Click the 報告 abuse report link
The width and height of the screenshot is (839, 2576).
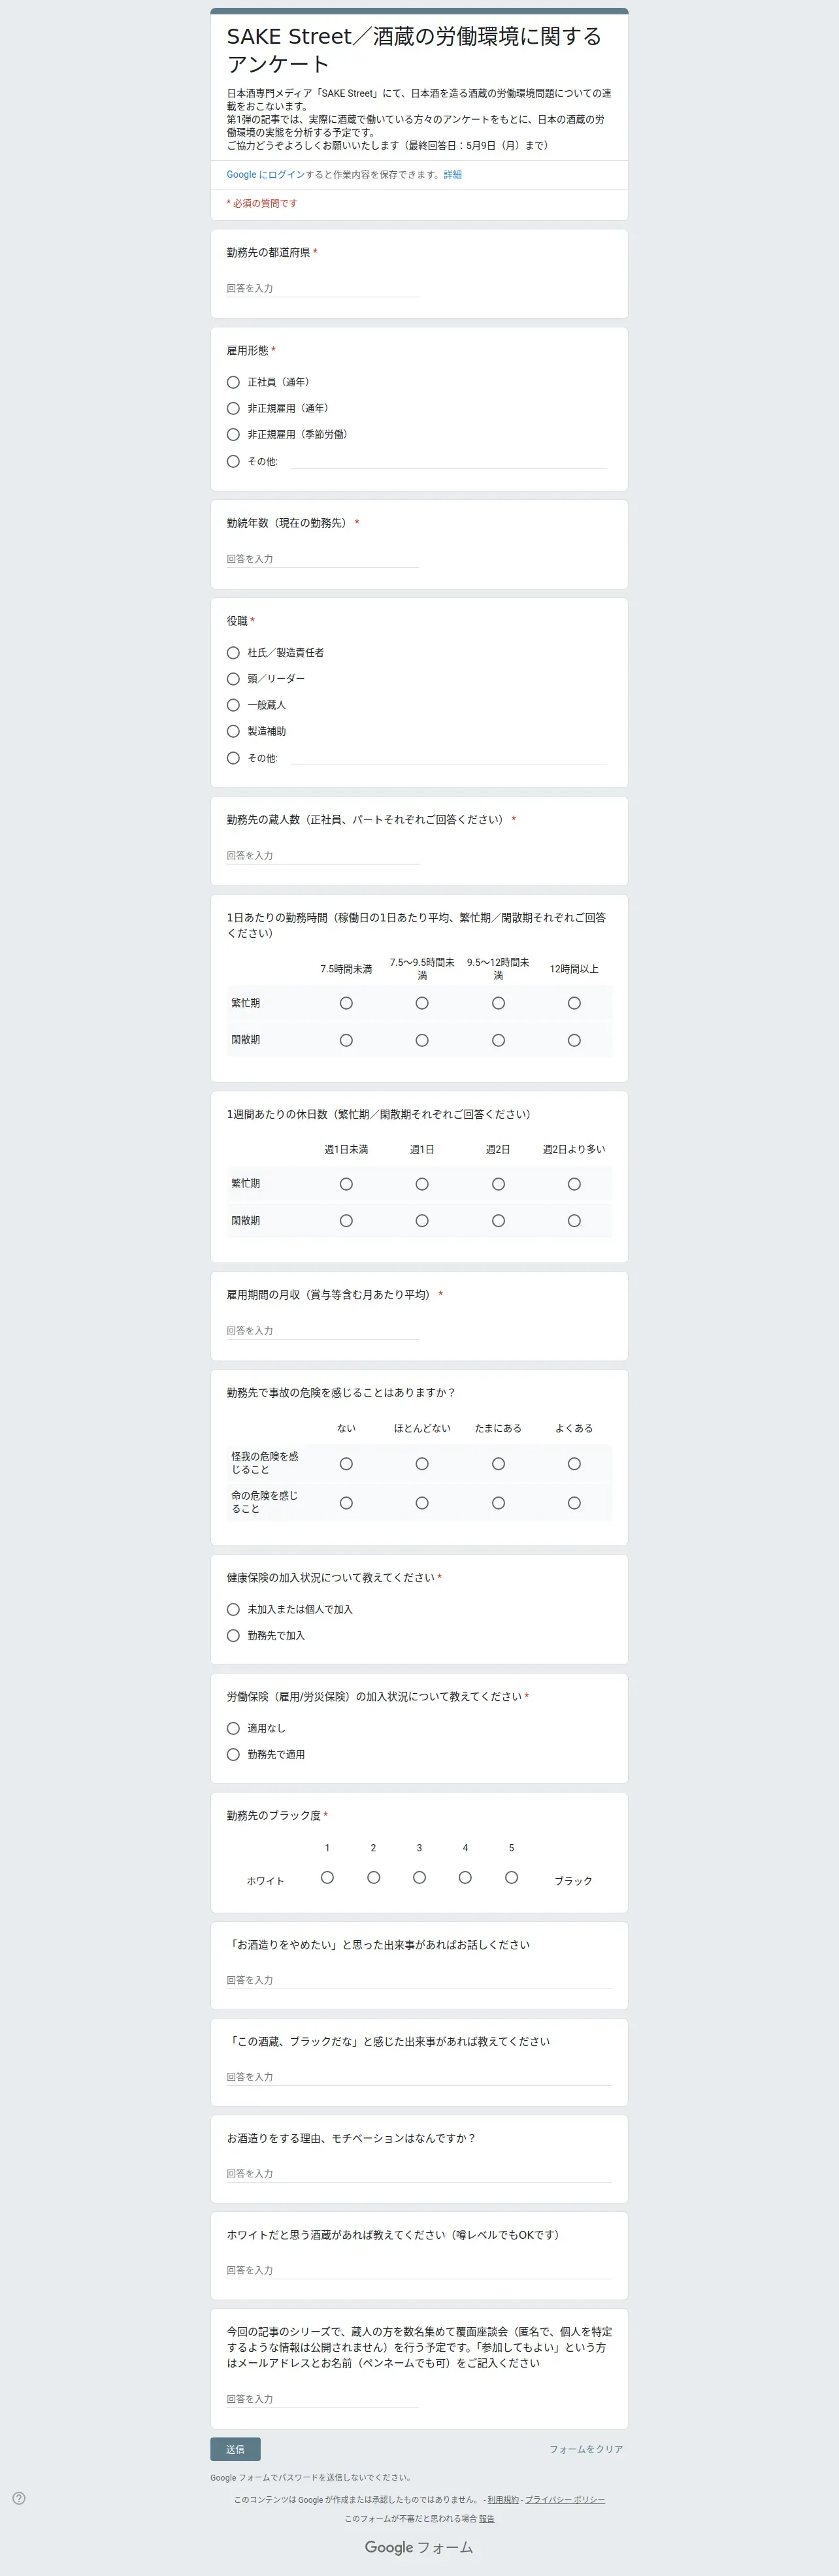coord(486,2518)
